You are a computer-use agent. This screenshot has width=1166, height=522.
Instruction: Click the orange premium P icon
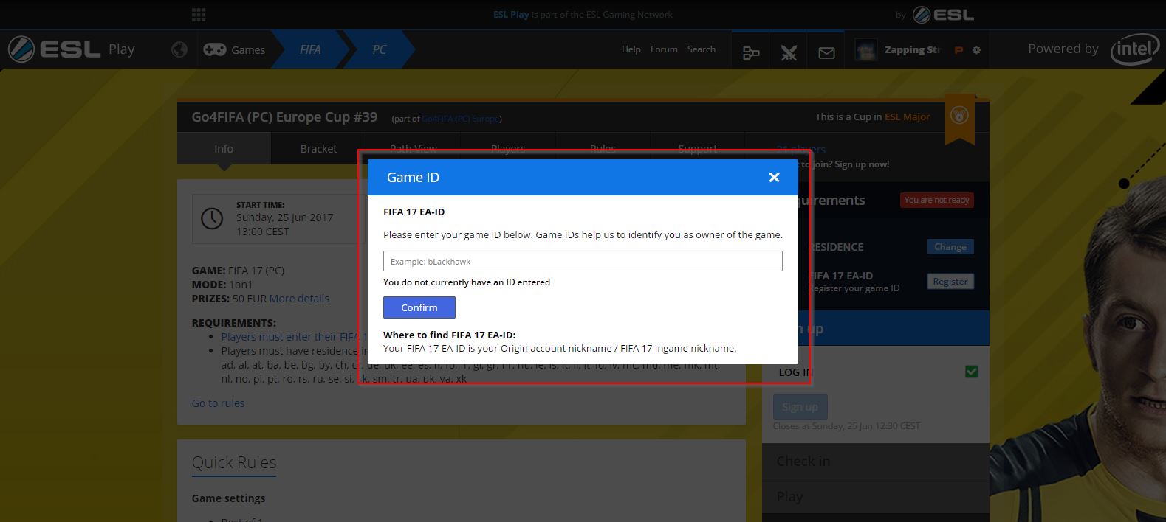(958, 50)
